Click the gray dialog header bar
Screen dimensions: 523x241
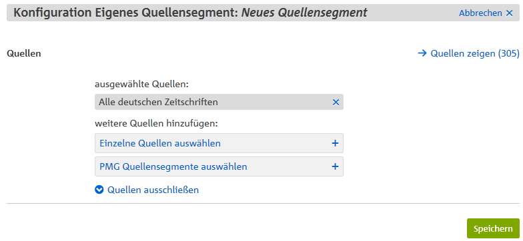pyautogui.click(x=261, y=13)
